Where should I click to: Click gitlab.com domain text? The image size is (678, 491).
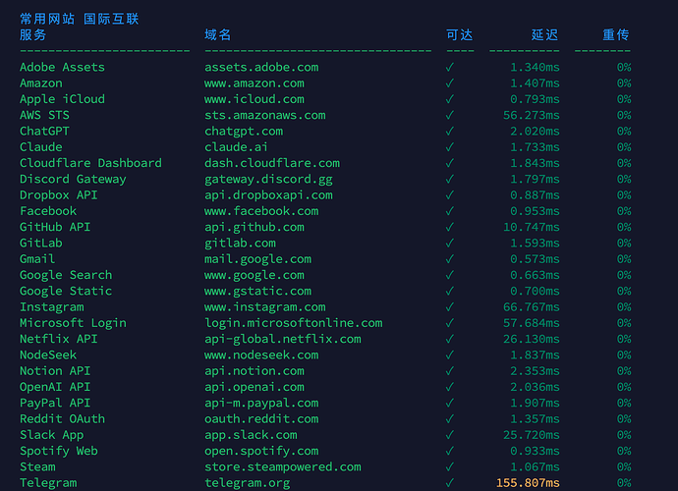(x=240, y=244)
